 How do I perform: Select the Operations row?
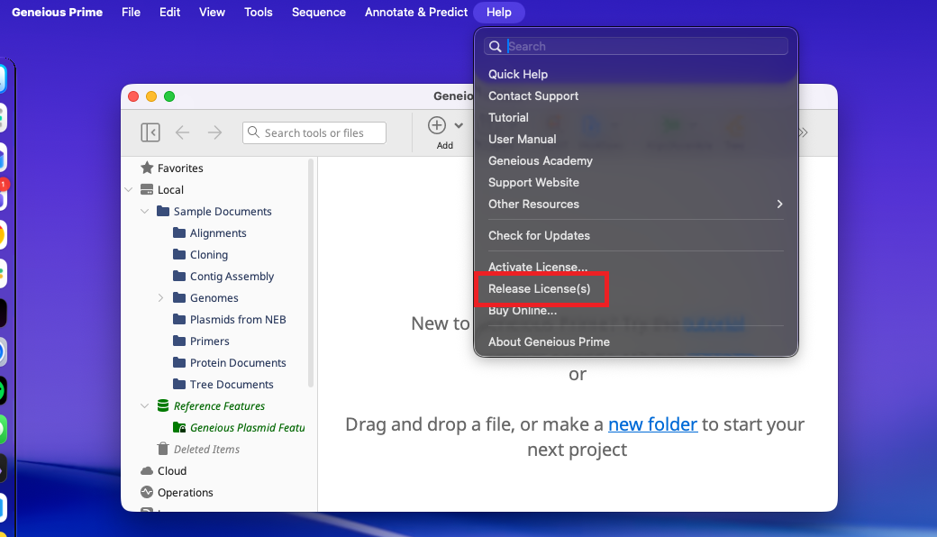pyautogui.click(x=219, y=492)
